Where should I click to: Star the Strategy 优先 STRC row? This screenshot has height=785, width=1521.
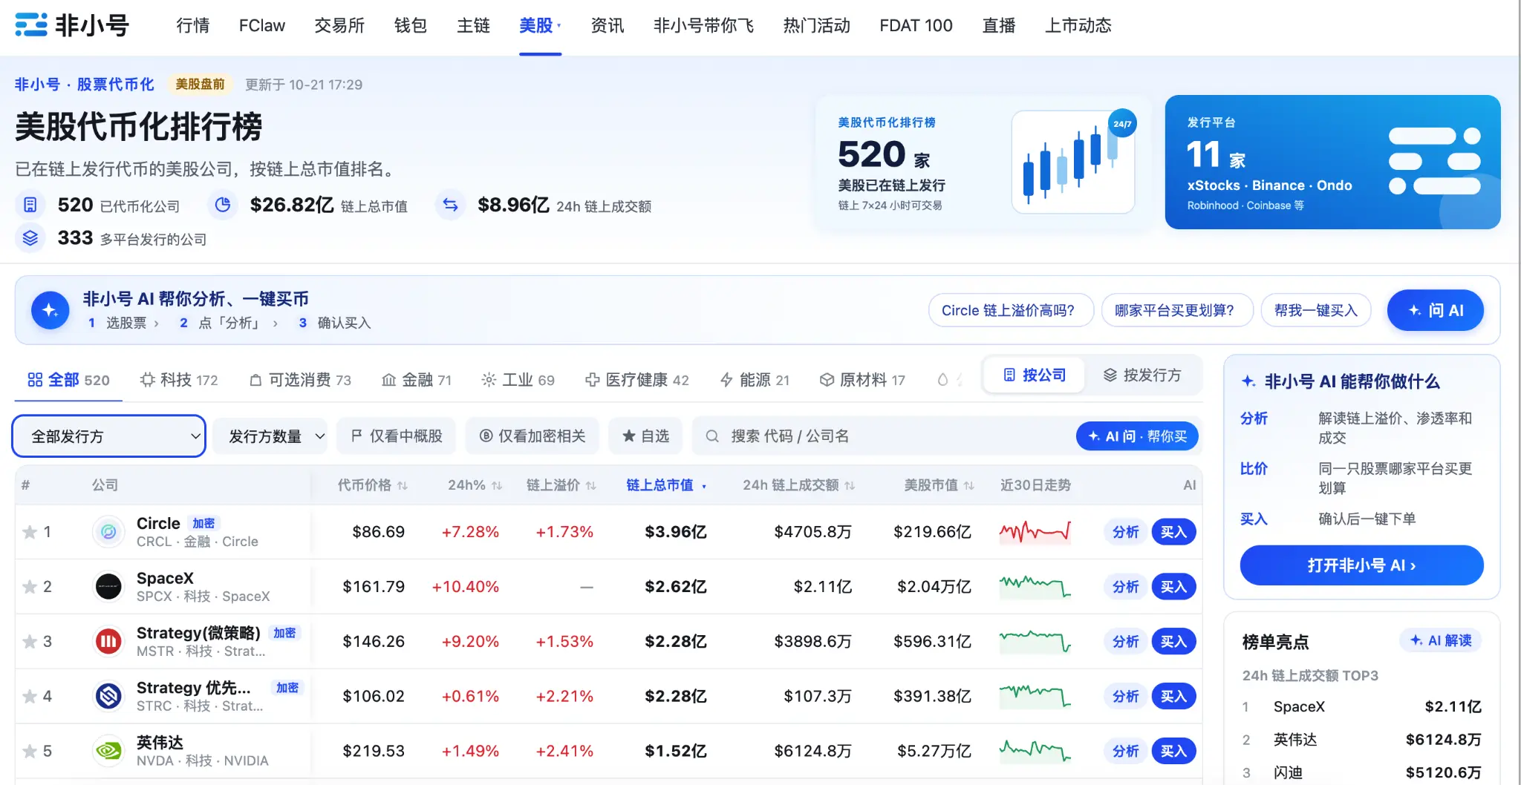[x=30, y=697]
